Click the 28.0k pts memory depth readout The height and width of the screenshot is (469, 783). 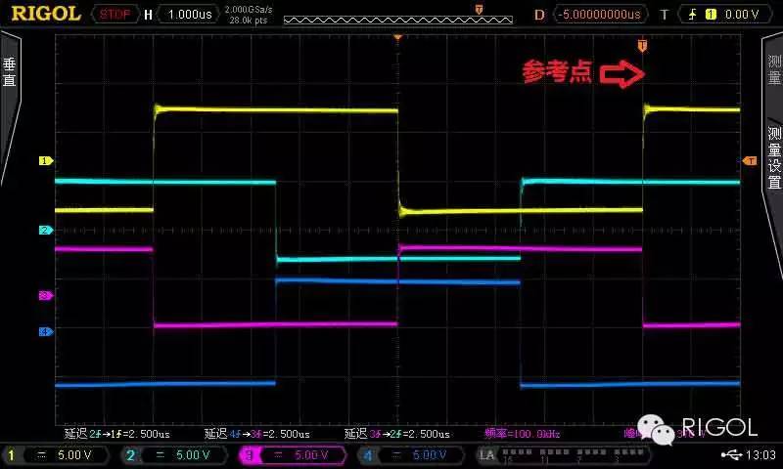point(249,21)
